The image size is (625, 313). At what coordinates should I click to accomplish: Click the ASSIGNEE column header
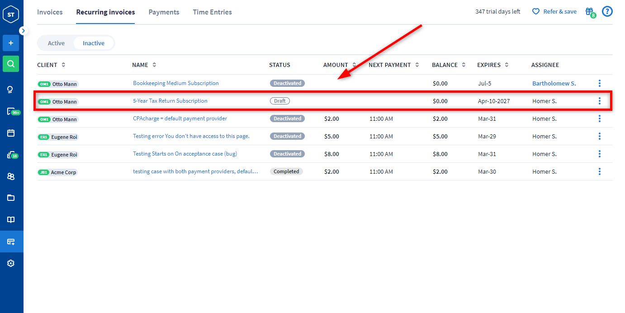click(545, 65)
